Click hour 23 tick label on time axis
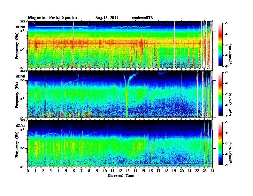253x196 pixels. click(205, 171)
